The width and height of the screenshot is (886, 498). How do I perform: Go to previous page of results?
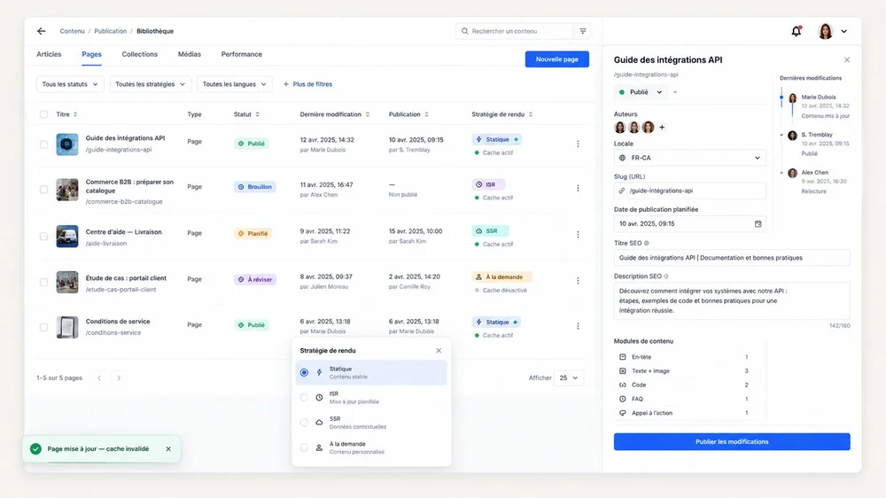pos(99,377)
